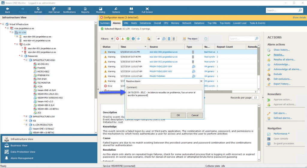307x168 pixels.
Task: Click source link PRAIM-THINCLIENT-004
Action: tap(161, 66)
